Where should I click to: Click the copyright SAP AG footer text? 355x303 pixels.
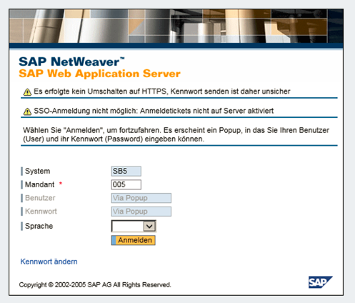(95, 284)
